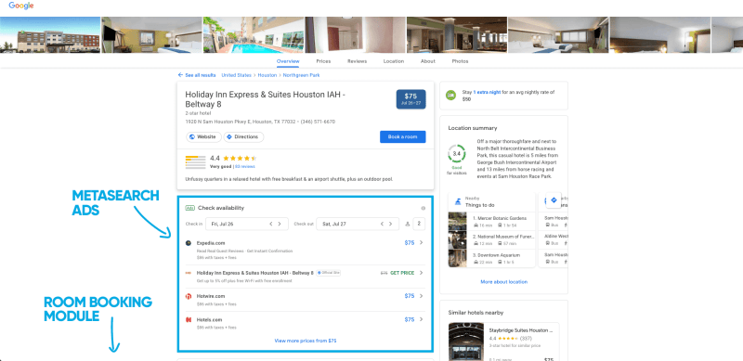Click the ad info icon

pos(424,209)
